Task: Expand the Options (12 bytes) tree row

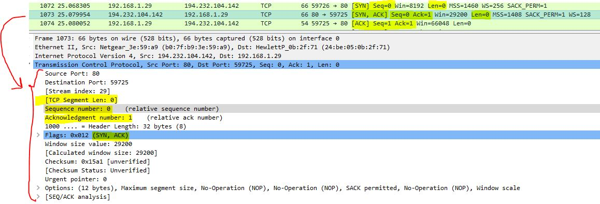Action: coord(38,188)
